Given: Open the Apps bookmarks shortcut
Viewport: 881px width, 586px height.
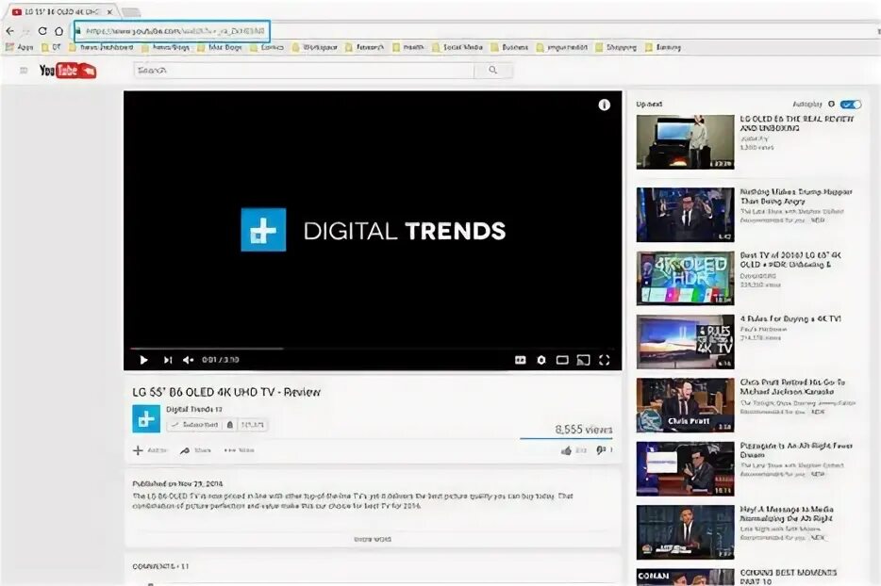Looking at the screenshot, I should (20, 47).
